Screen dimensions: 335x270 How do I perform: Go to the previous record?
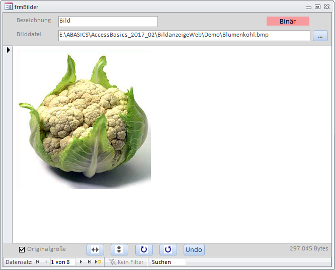[x=46, y=262]
